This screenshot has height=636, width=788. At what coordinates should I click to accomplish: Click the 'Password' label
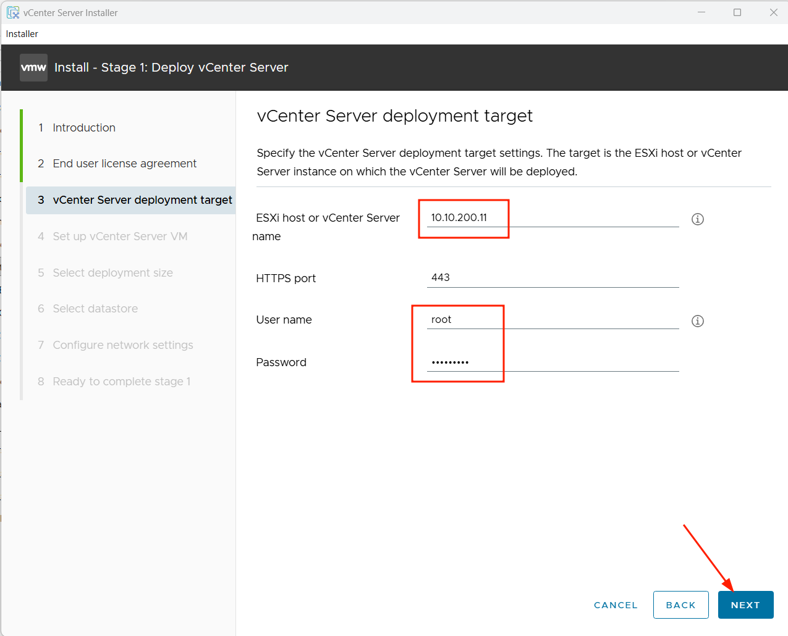pos(281,362)
